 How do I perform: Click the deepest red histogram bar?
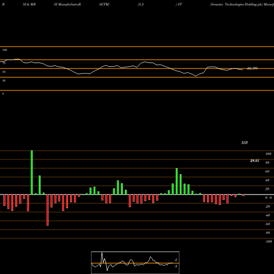pyautogui.click(x=48, y=210)
